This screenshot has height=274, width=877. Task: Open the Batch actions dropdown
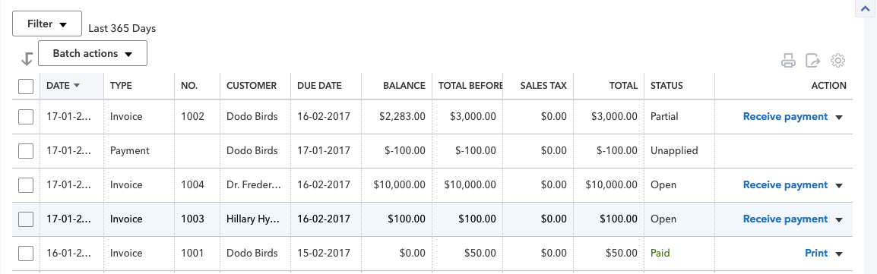(x=93, y=54)
